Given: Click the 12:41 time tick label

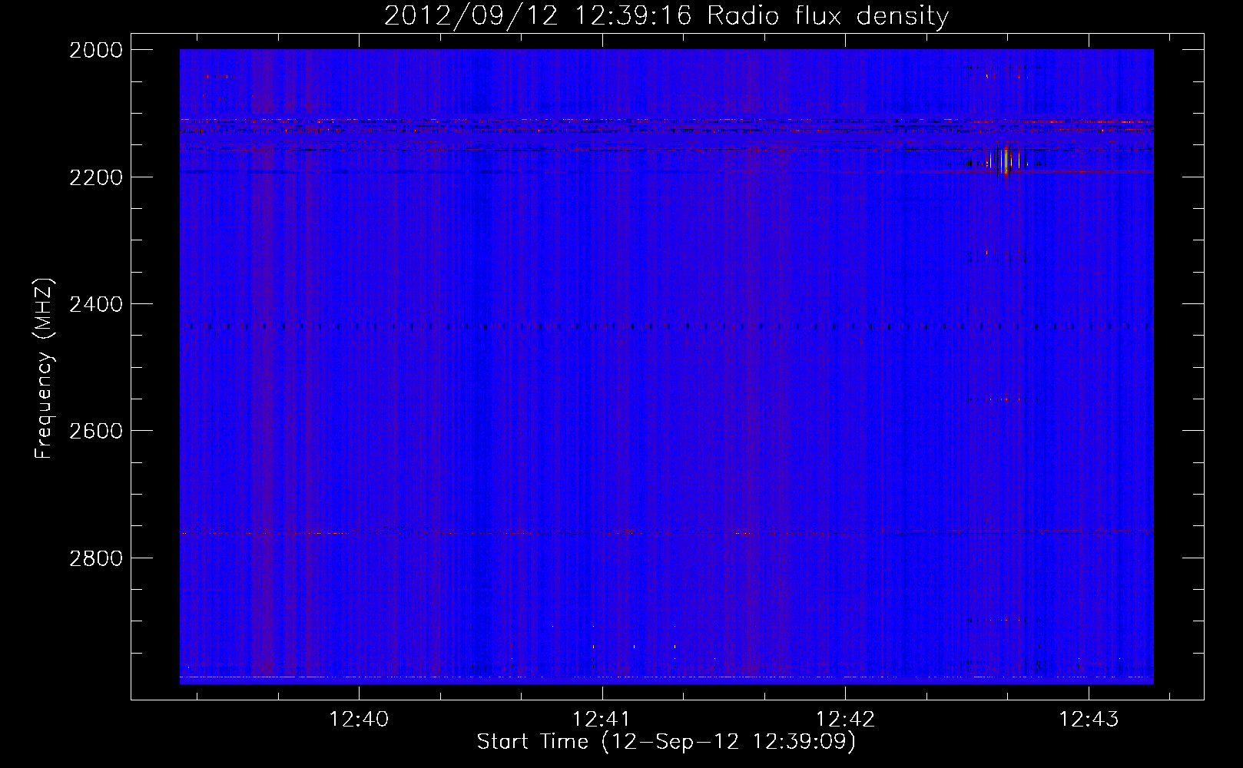Looking at the screenshot, I should coord(602,720).
